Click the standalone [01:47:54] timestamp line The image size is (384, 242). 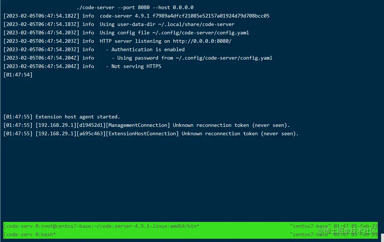(18, 75)
